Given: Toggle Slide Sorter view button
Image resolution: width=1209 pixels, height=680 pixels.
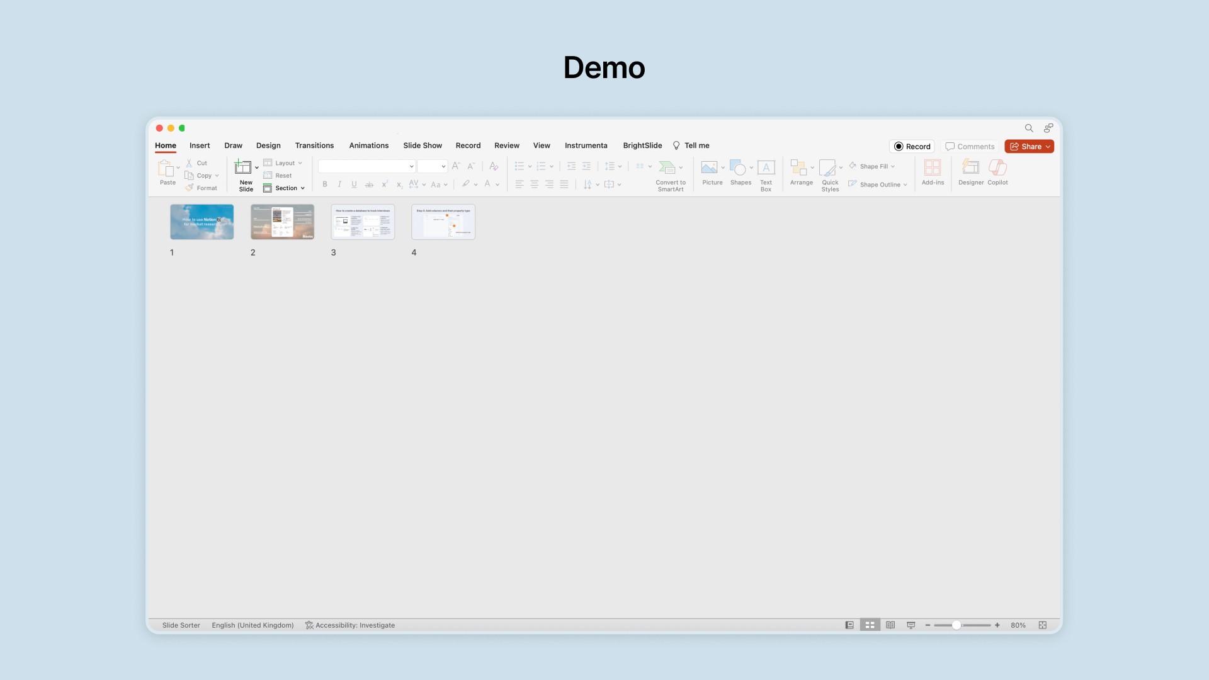Looking at the screenshot, I should pyautogui.click(x=870, y=625).
